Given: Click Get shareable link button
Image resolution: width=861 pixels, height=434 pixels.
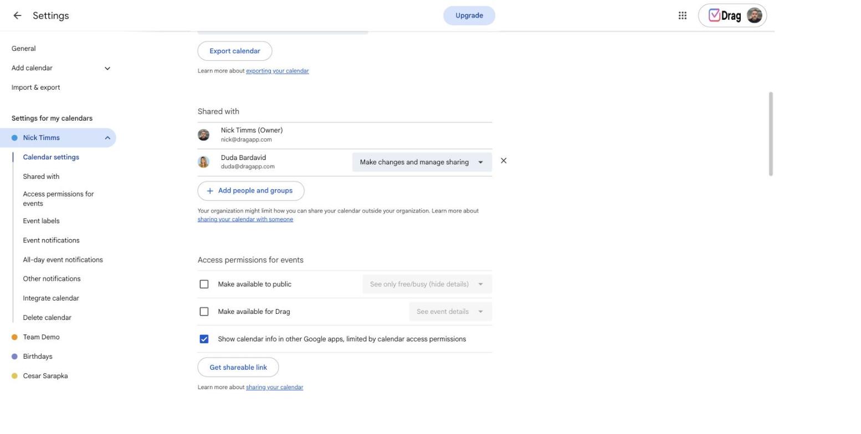Looking at the screenshot, I should (238, 368).
